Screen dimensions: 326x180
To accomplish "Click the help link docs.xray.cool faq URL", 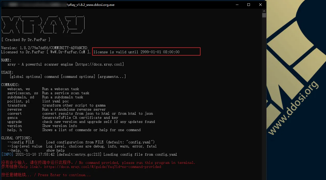I will point(103,167).
